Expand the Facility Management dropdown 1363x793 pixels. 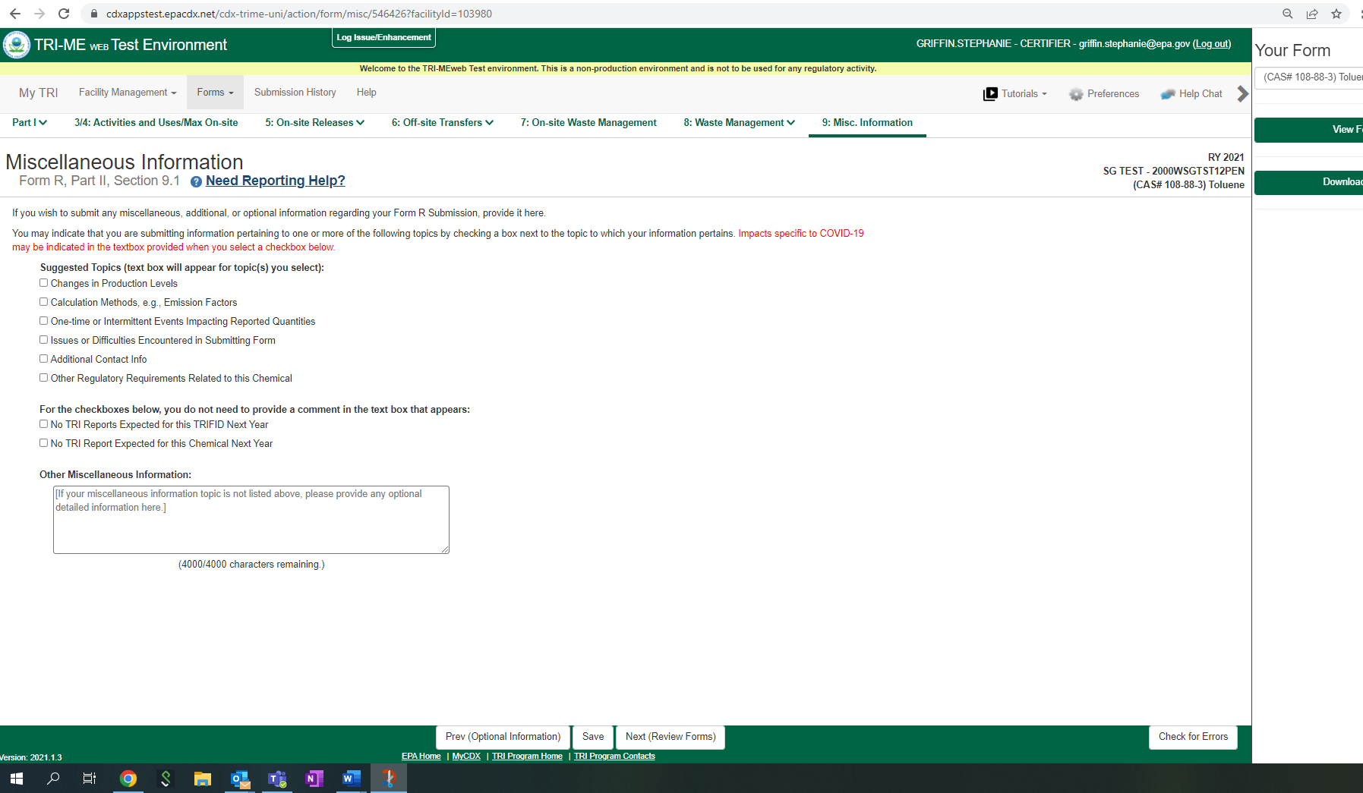pos(127,93)
